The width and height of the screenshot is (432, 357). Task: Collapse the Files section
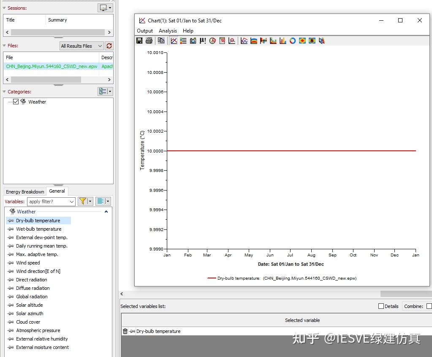[x=4, y=46]
